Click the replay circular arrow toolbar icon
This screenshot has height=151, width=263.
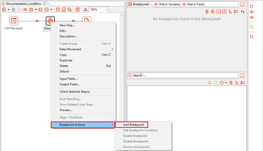tap(41, 10)
